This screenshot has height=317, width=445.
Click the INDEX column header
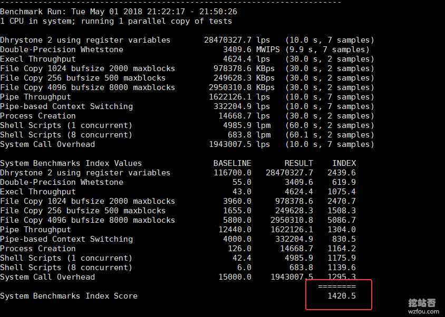(x=344, y=163)
